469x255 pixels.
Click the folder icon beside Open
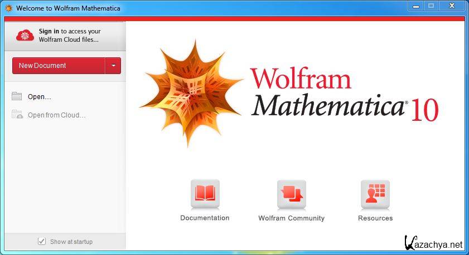pos(17,96)
